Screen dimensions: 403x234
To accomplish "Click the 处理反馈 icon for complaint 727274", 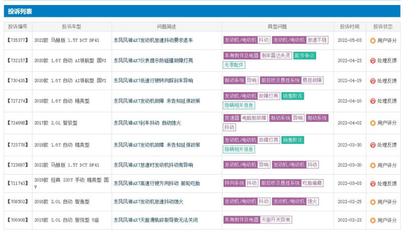I will [373, 101].
